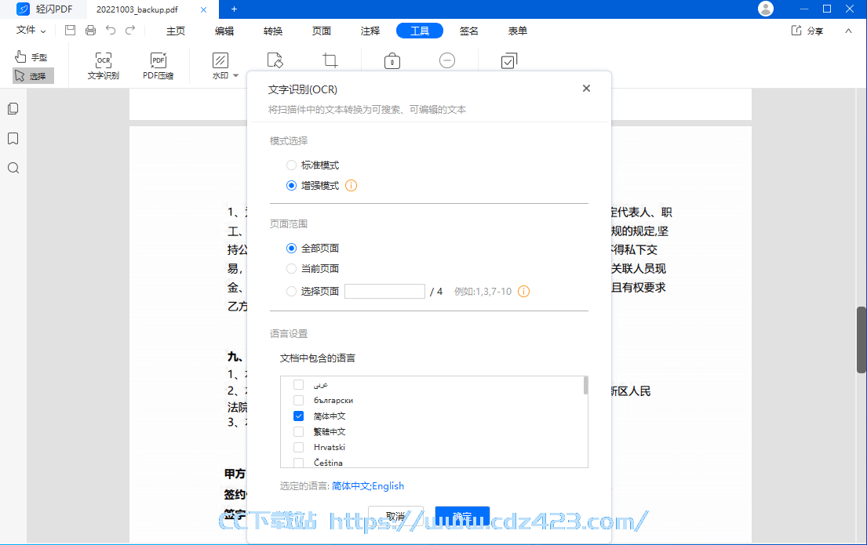Click the language list scrollbar
The width and height of the screenshot is (867, 545).
(x=585, y=385)
